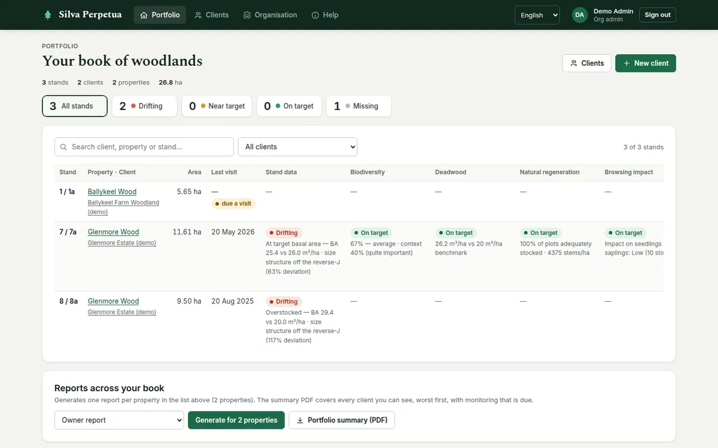Filter by Near target stands
Viewport: 718px width, 448px height.
tap(217, 106)
